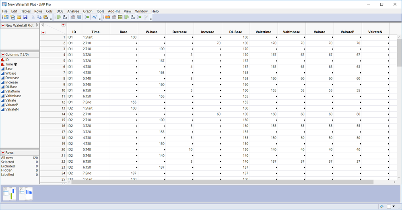Open the Rows panel red triangle menu
The height and width of the screenshot is (210, 402).
(x=3, y=153)
